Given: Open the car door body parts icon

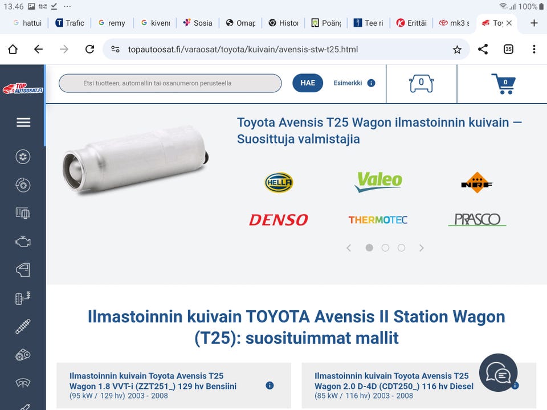Looking at the screenshot, I should (23, 270).
